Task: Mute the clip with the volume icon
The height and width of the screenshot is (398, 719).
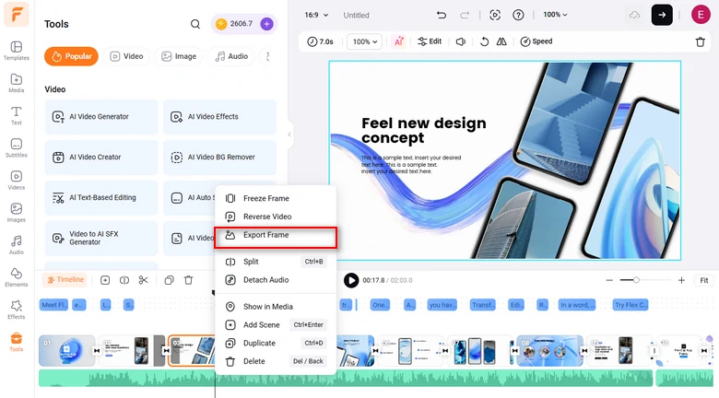Action: click(460, 41)
